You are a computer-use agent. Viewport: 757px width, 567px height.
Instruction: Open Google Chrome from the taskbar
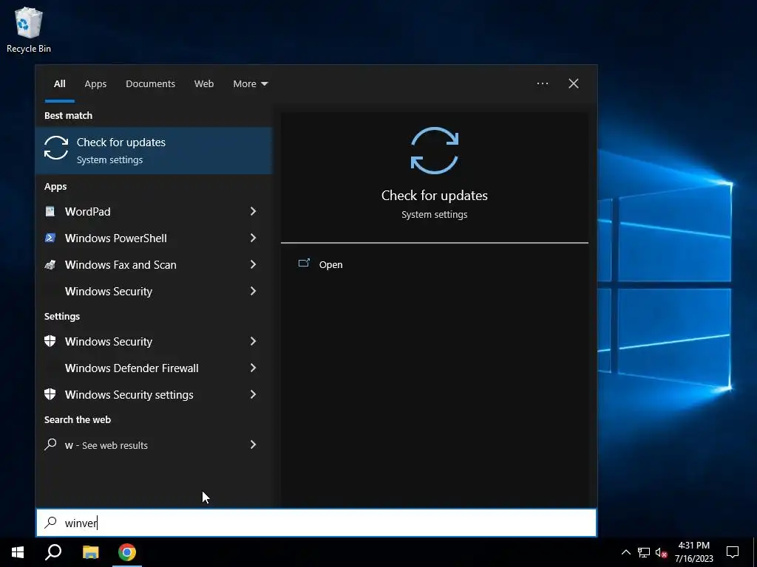coord(127,552)
